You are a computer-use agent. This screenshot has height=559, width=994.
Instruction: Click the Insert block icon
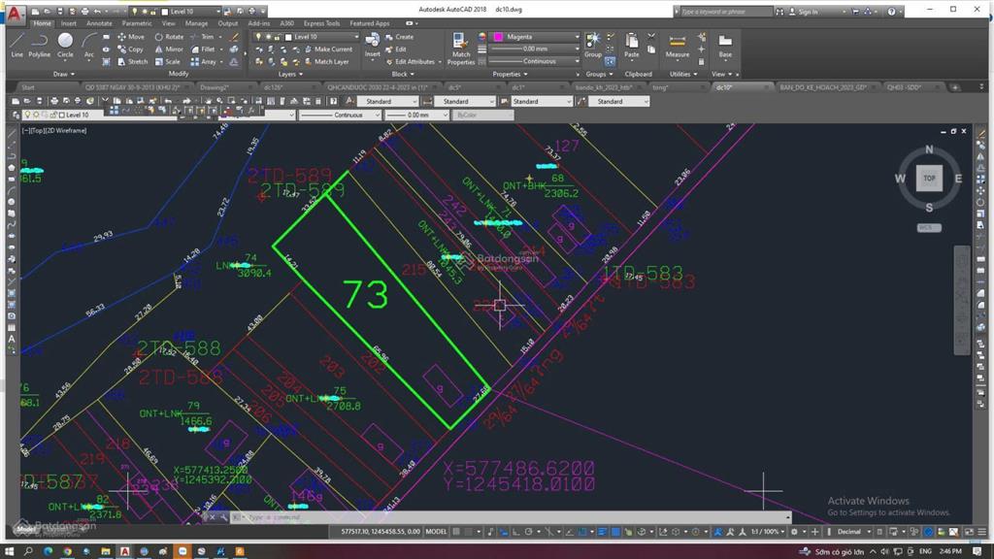coord(373,41)
